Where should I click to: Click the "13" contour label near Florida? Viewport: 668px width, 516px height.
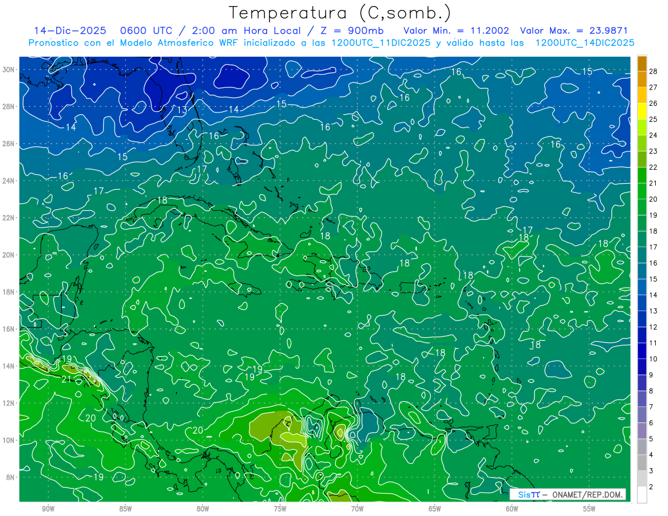tap(182, 110)
